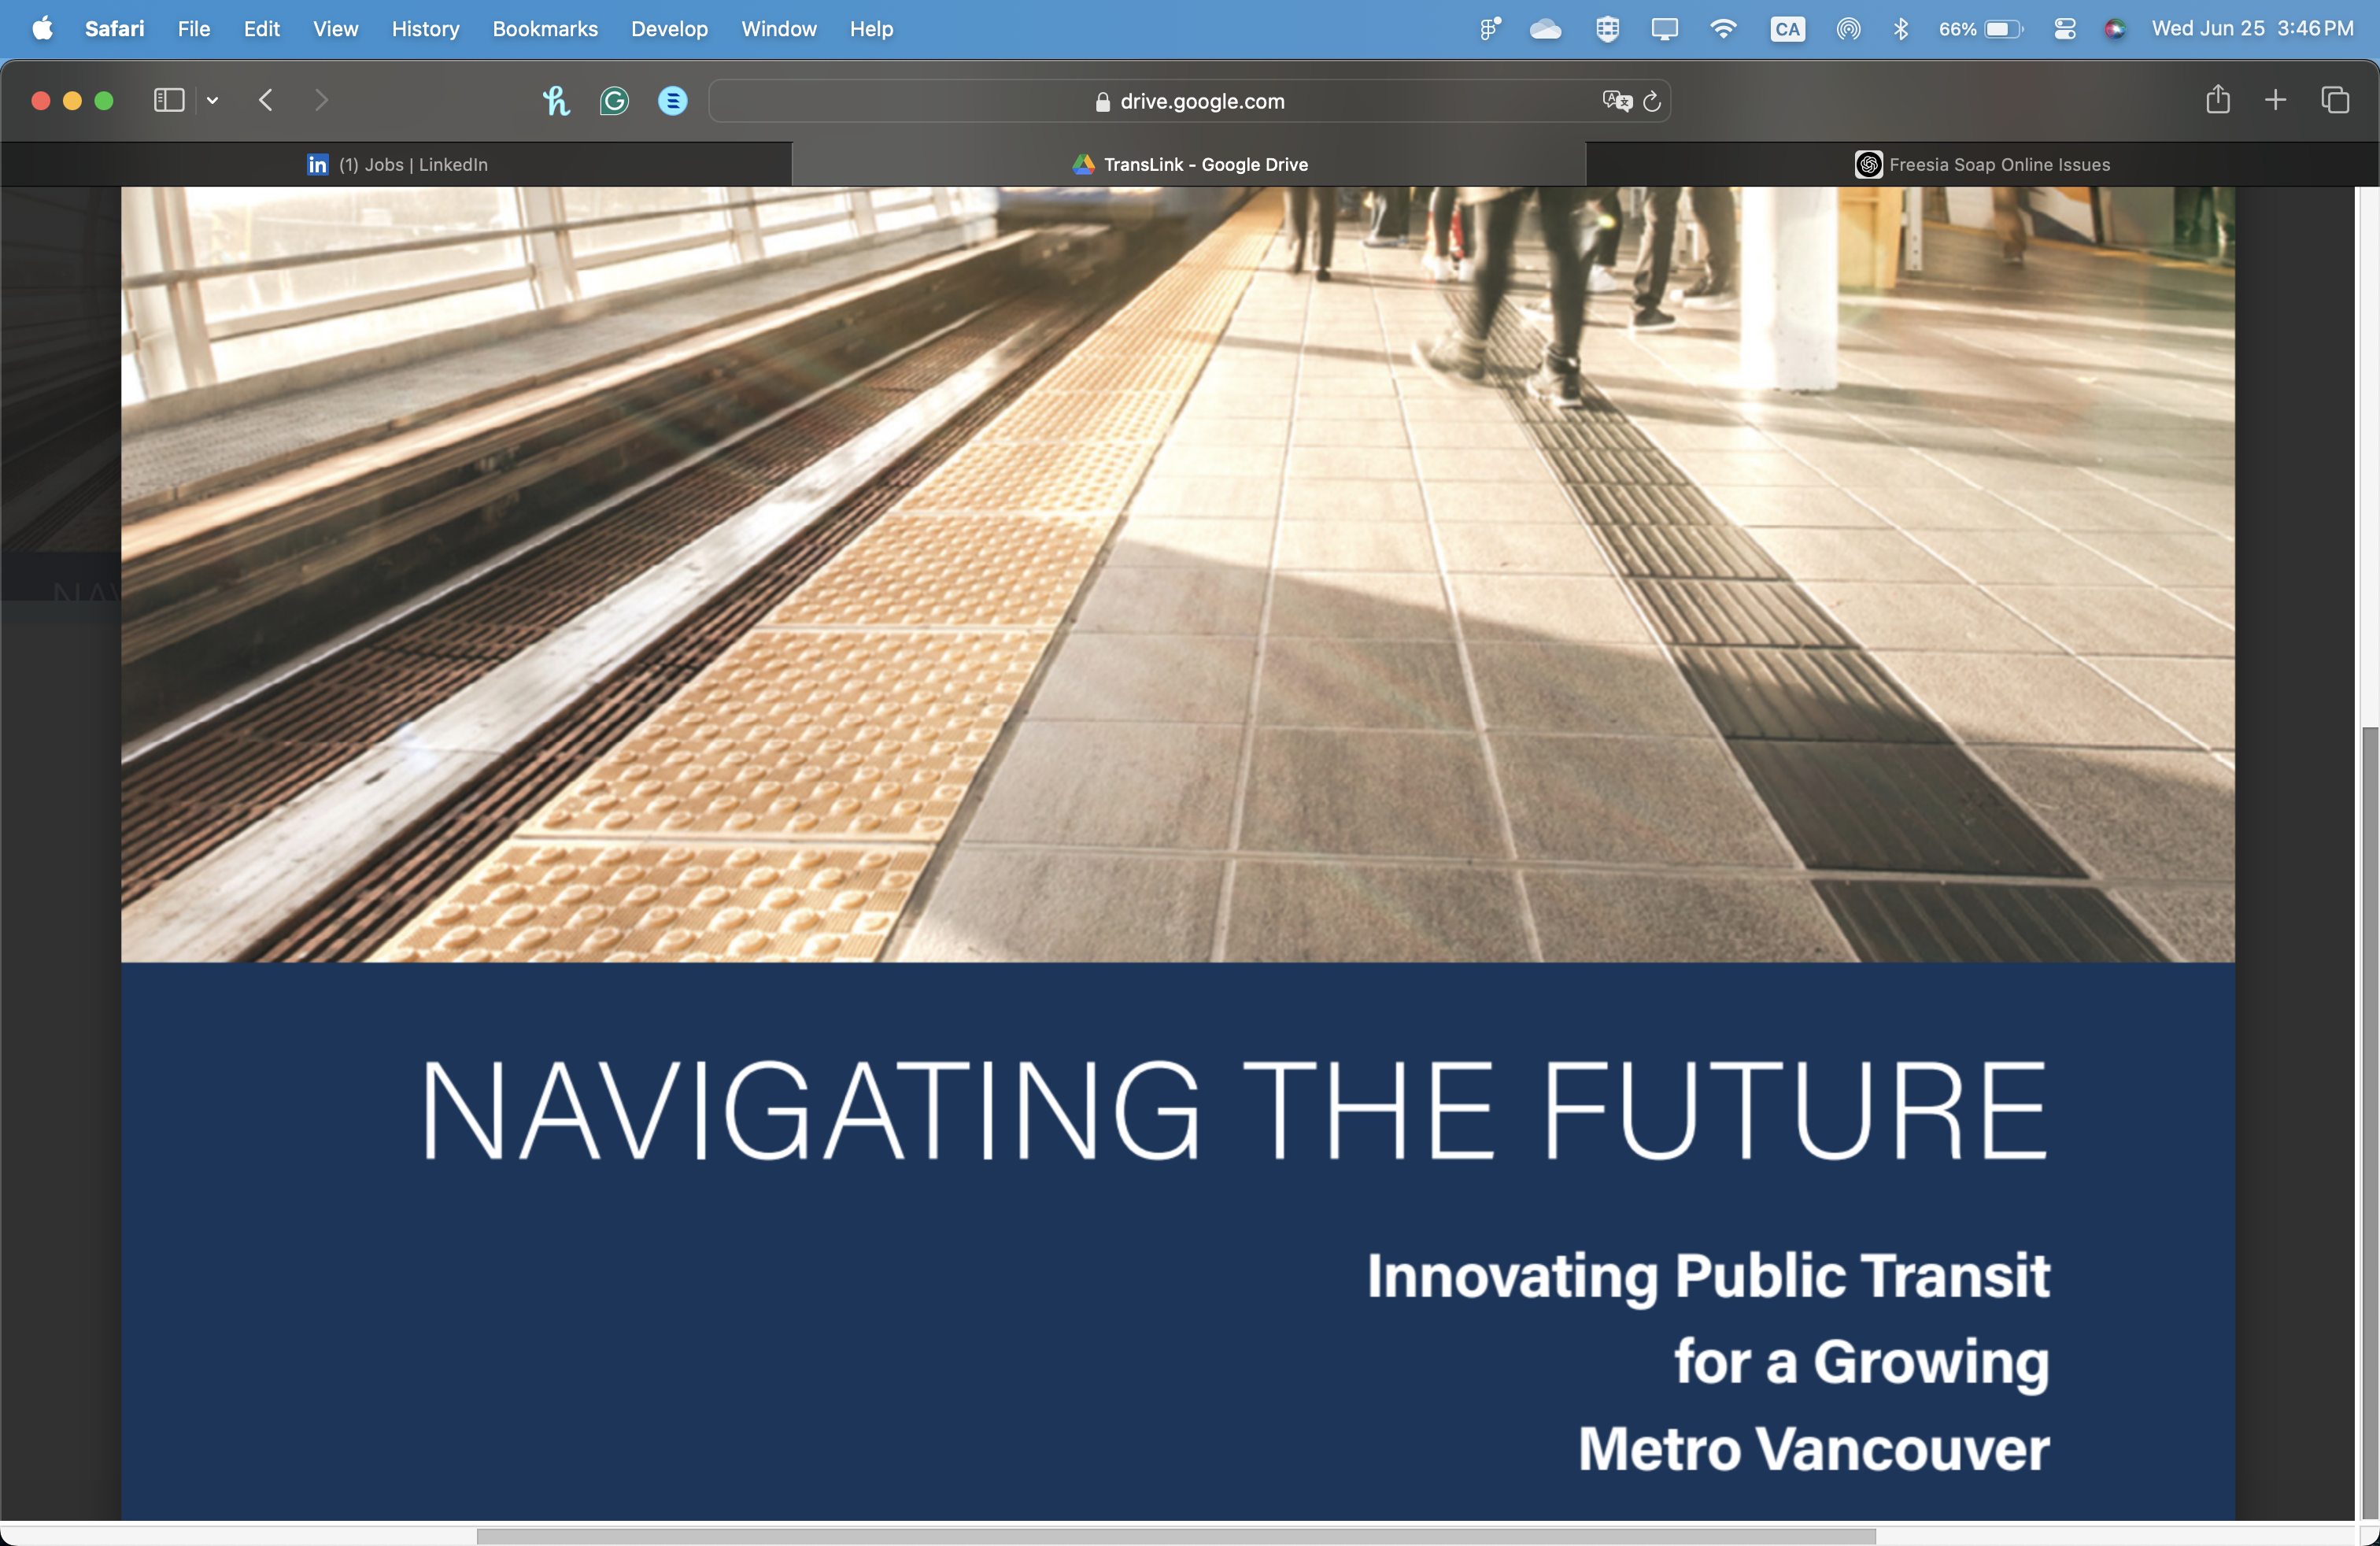Open the Bookmarks menu

pyautogui.click(x=545, y=29)
